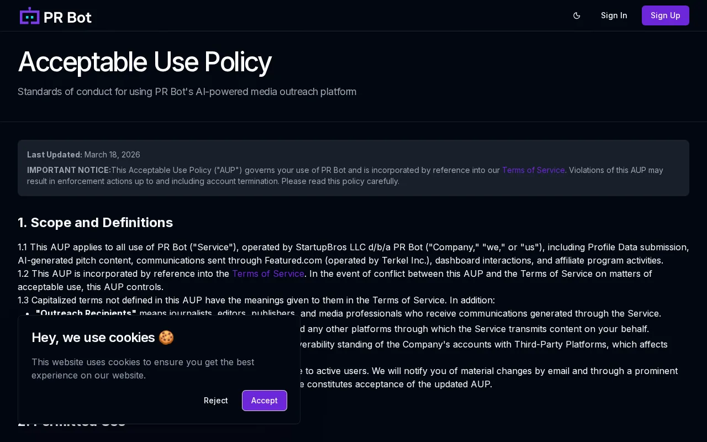Click the PR Bot brand name text
Viewport: 707px width, 442px height.
click(x=67, y=17)
